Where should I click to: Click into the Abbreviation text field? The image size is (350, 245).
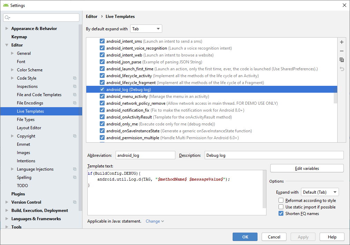point(145,155)
